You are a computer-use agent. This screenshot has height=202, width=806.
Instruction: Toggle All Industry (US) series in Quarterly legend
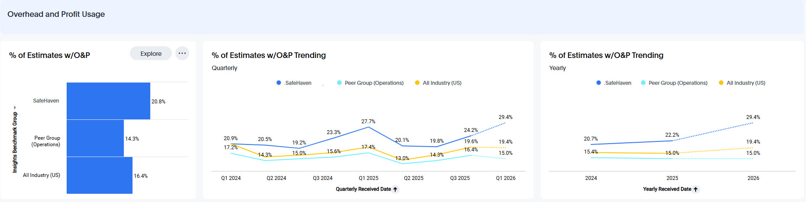tap(442, 83)
